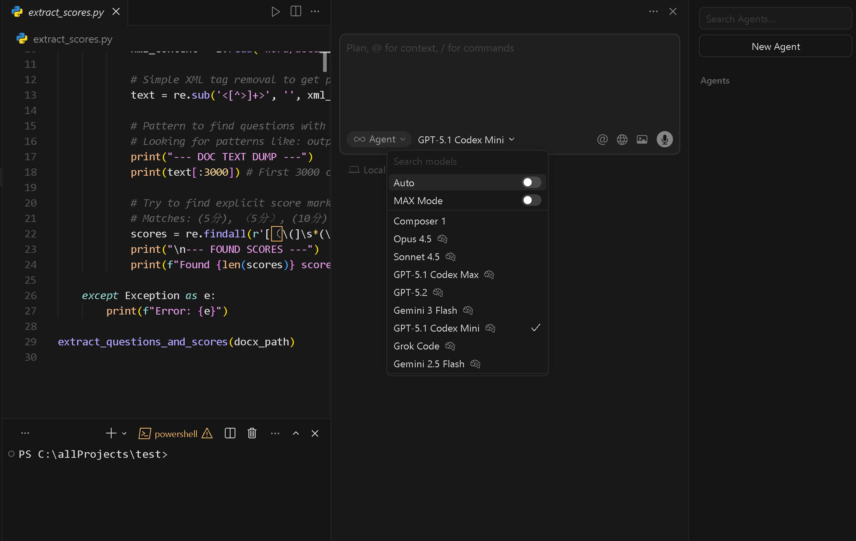
Task: Enable the Auto model toggle
Action: coord(531,183)
